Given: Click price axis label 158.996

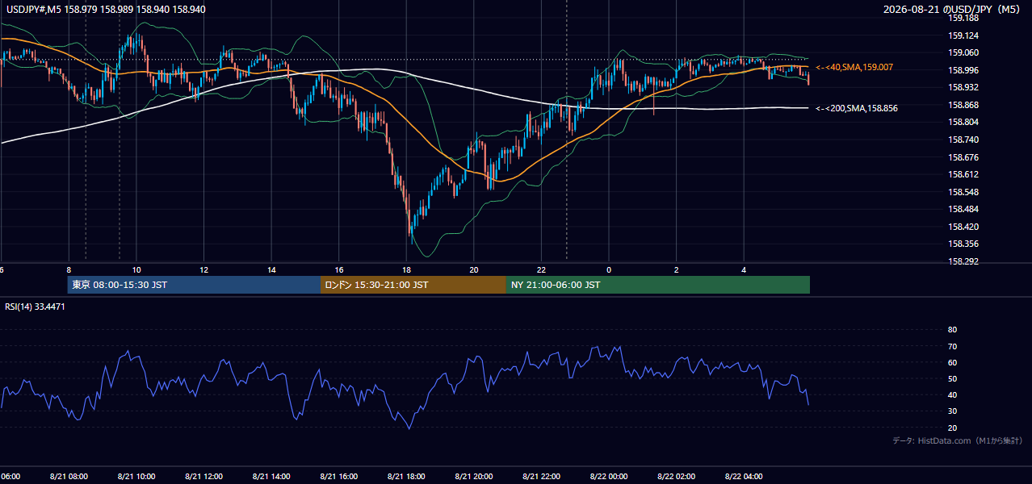Looking at the screenshot, I should pos(963,70).
